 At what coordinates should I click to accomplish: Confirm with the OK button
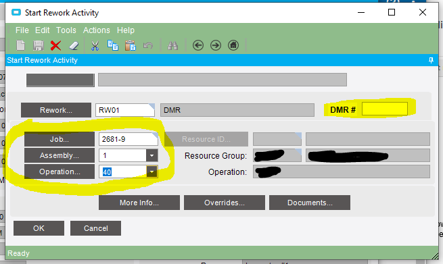(x=39, y=228)
